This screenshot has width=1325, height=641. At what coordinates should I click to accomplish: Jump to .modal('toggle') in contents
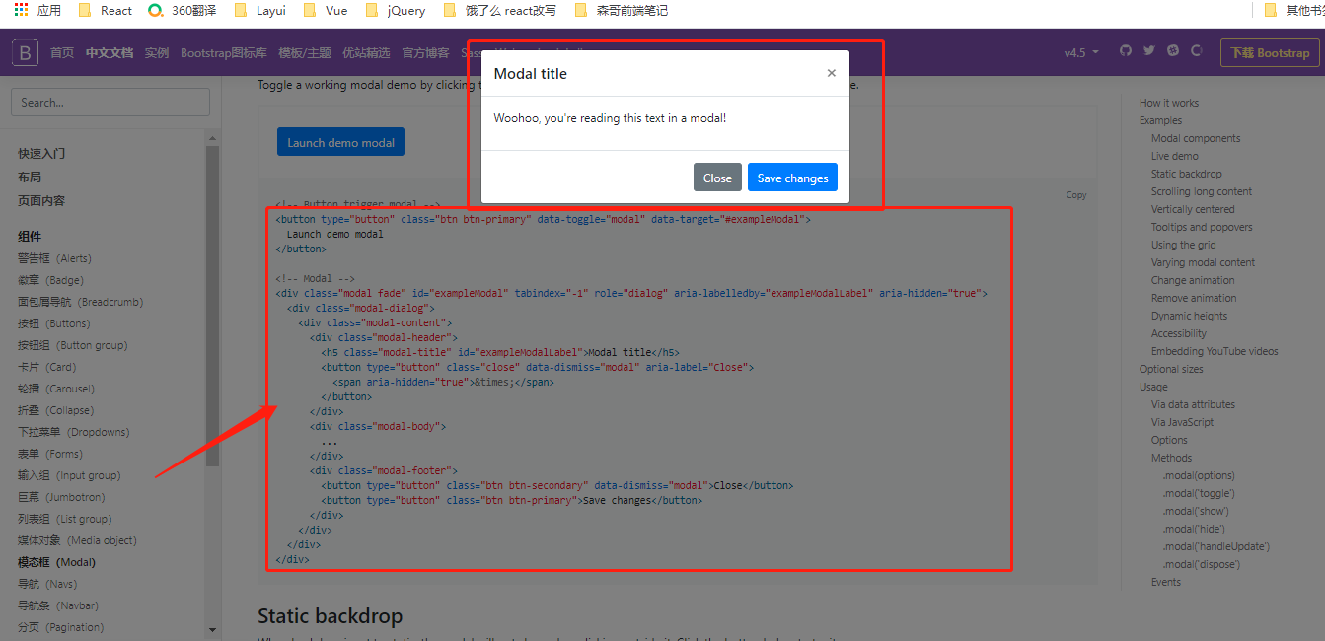pyautogui.click(x=1199, y=493)
